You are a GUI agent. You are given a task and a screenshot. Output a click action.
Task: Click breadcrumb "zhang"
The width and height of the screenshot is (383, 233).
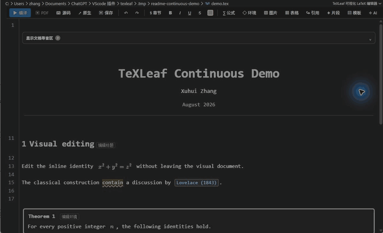coord(34,4)
